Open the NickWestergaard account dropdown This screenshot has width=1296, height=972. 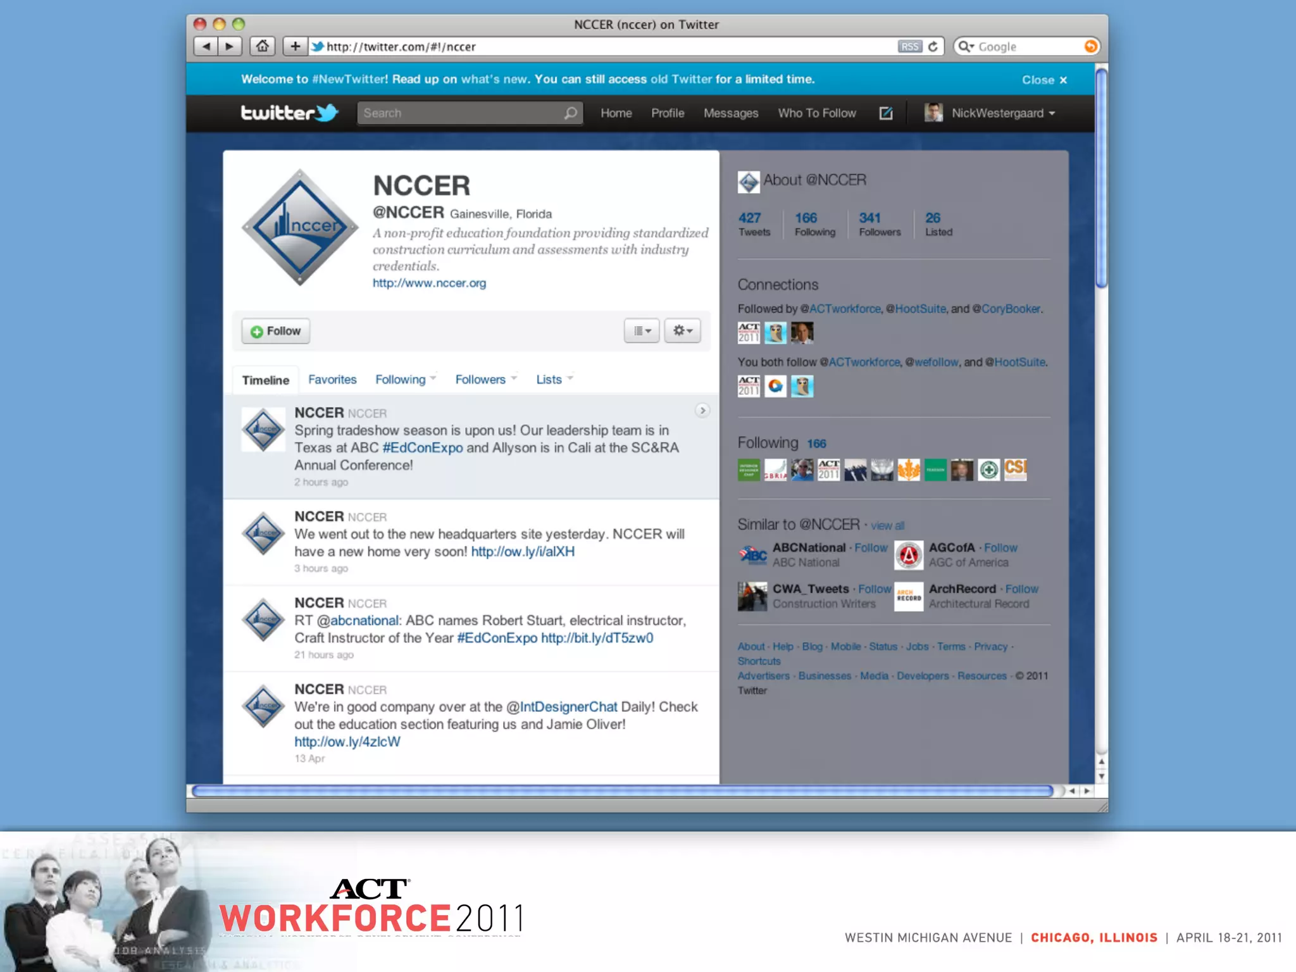[x=1052, y=113]
